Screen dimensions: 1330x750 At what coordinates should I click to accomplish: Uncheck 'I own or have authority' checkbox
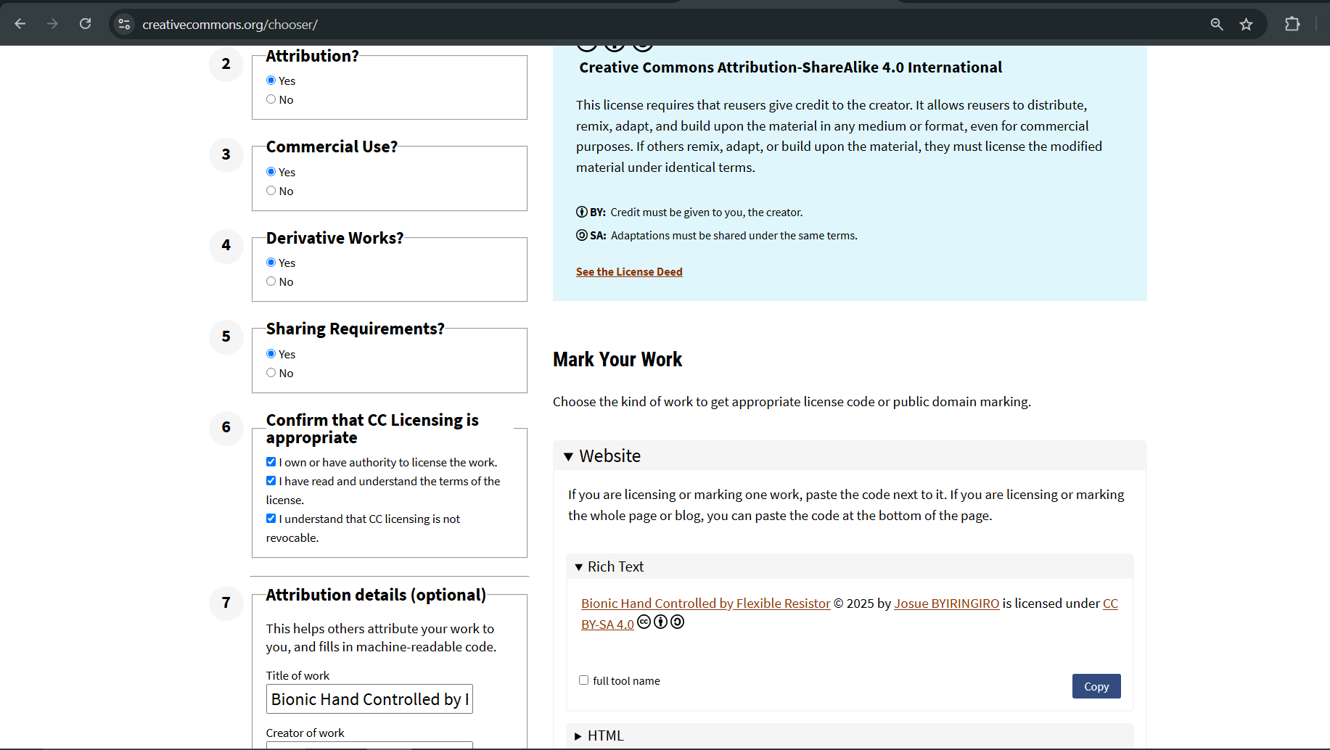coord(271,462)
